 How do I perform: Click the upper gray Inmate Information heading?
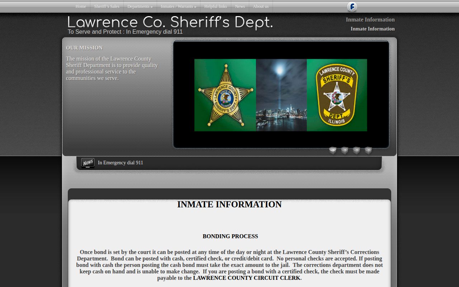point(370,20)
